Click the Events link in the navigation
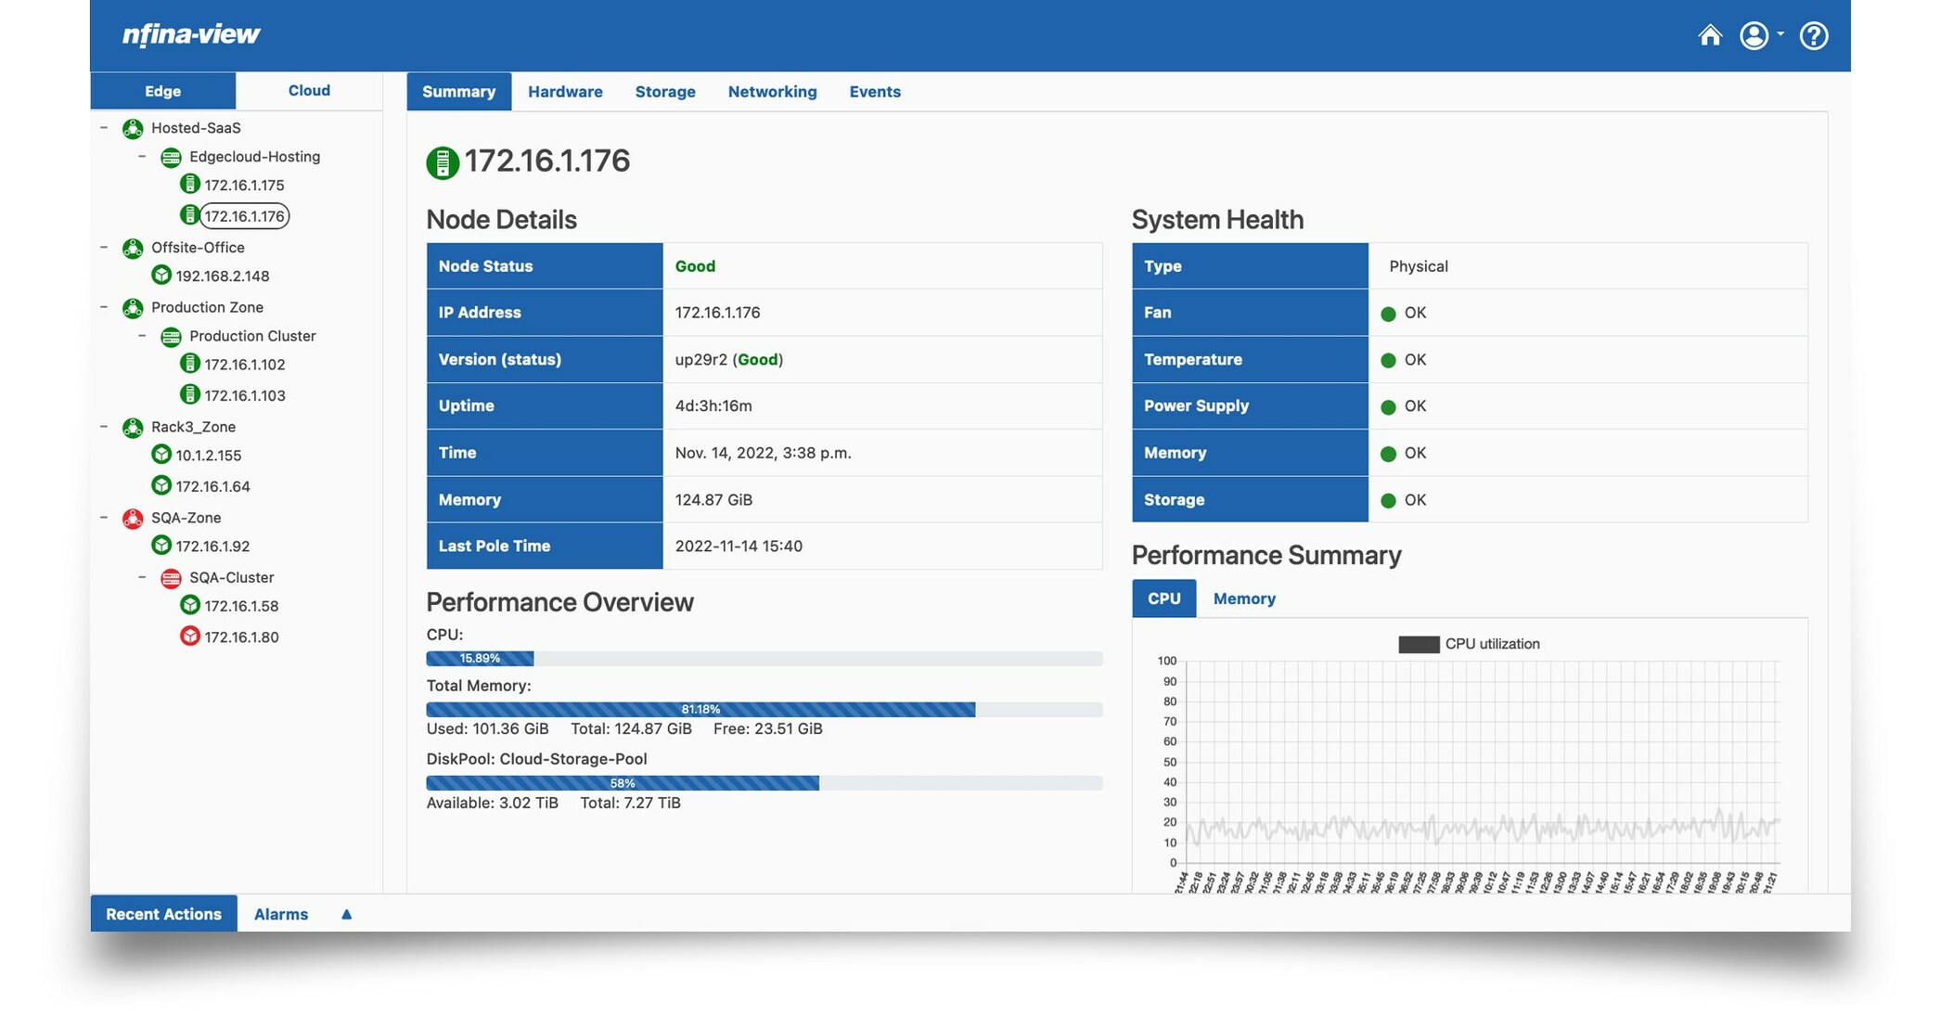Viewport: 1940px width, 1016px height. (x=874, y=91)
